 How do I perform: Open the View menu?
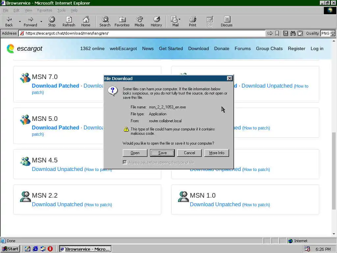(x=28, y=10)
